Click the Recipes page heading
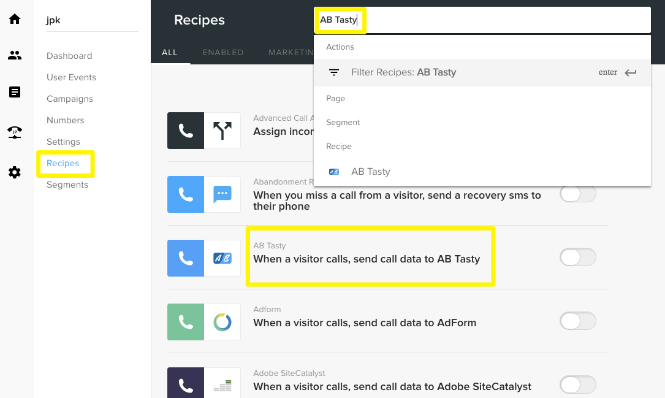665x398 pixels. click(199, 20)
